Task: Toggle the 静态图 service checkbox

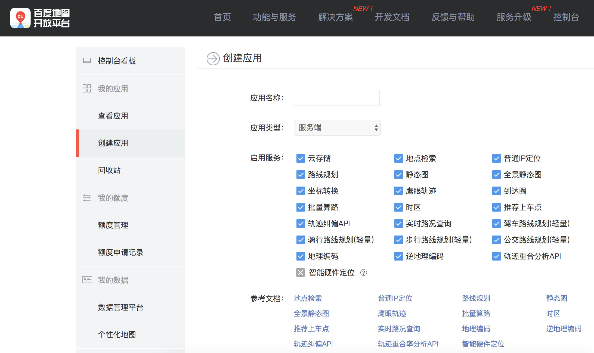Action: (398, 175)
